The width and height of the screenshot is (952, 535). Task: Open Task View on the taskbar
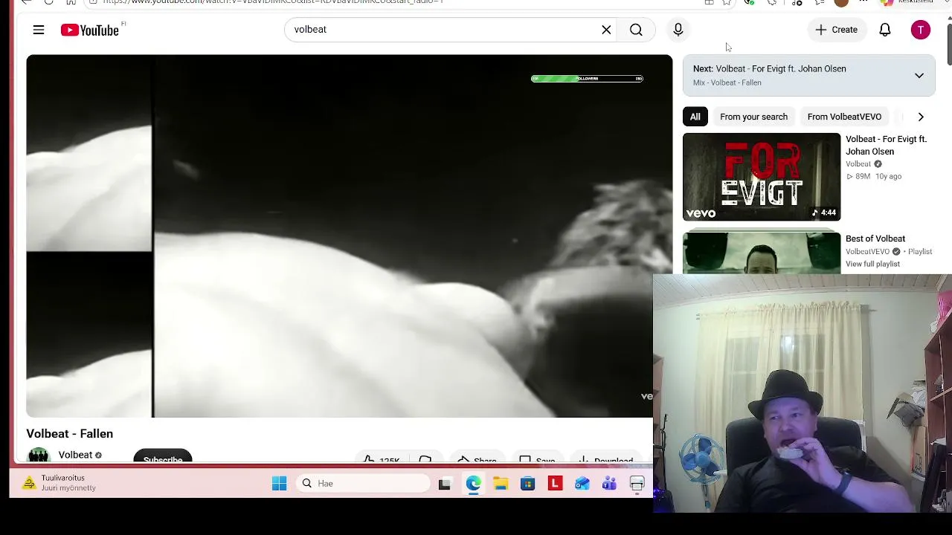tap(445, 484)
